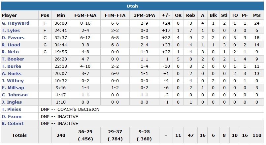This screenshot has width=266, height=145.
Task: Open D. Favors player page
Action: [x=13, y=38]
